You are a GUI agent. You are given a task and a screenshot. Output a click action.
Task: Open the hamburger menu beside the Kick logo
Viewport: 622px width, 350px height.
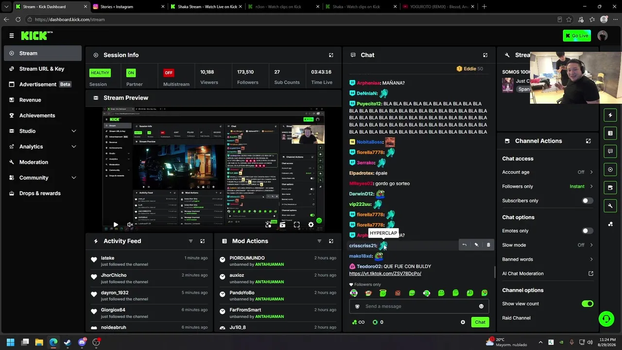click(12, 35)
